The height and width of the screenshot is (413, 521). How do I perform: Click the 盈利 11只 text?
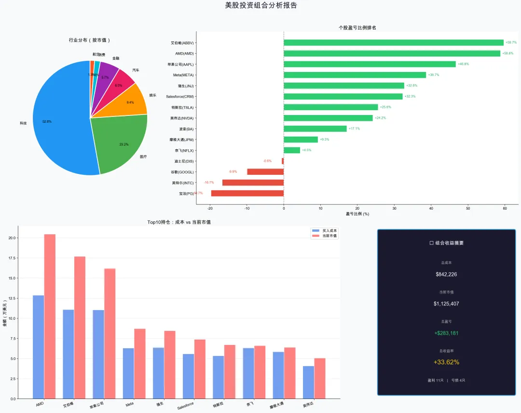coord(435,380)
